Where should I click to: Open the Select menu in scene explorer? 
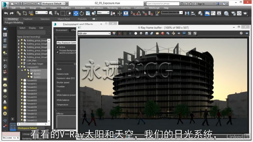(22, 28)
